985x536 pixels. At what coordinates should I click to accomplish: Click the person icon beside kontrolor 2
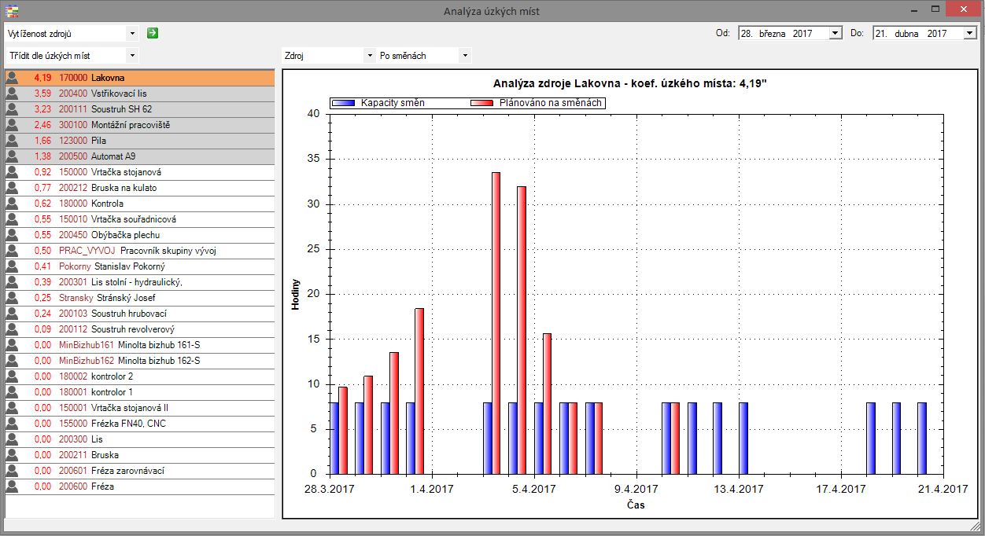click(12, 376)
